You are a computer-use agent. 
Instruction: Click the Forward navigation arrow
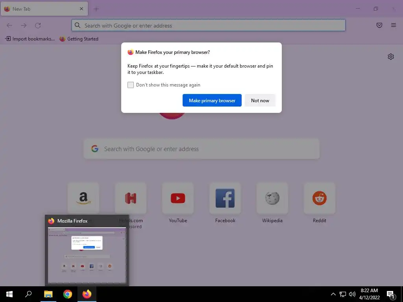[24, 26]
